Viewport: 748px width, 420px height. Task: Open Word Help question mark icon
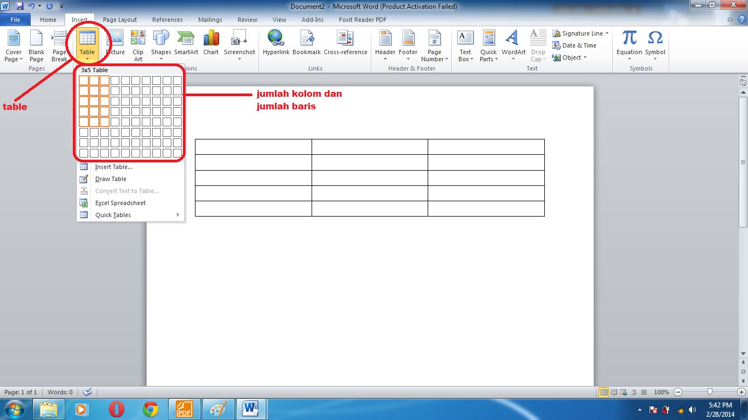742,20
